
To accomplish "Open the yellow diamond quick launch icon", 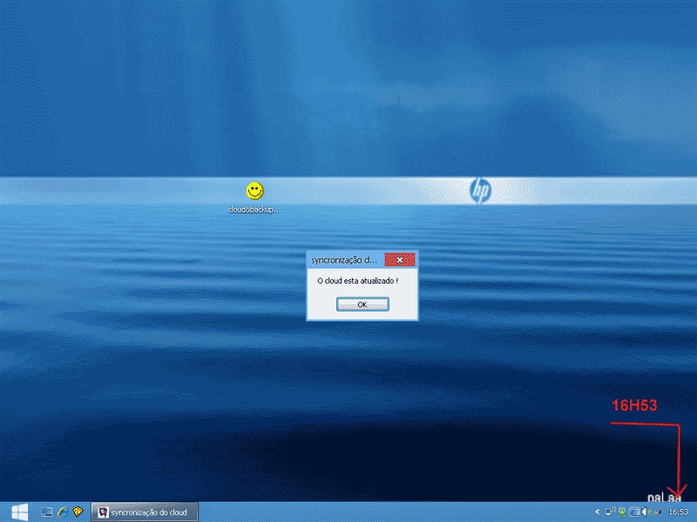I will pyautogui.click(x=78, y=512).
